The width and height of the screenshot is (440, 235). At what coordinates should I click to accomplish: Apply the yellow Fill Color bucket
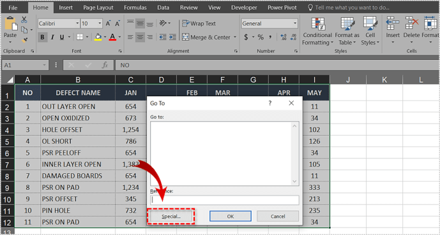(x=98, y=37)
